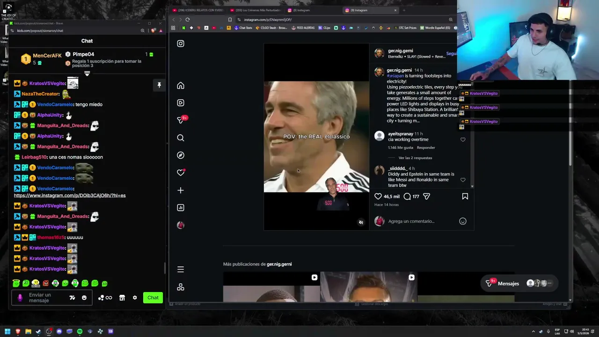599x337 pixels.
Task: Open the #Japan hashtag in caption
Action: [395, 76]
